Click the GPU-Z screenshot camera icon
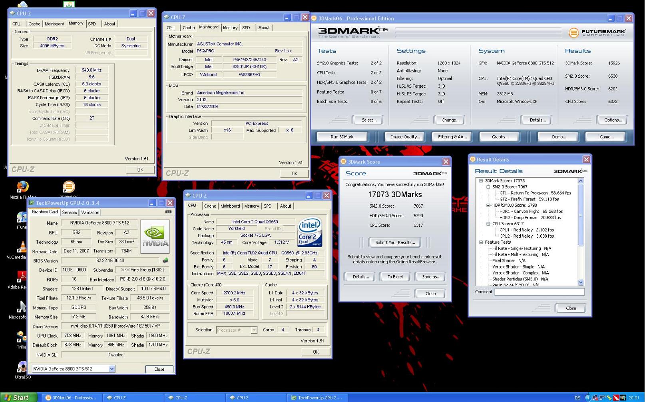Screen dimensions: 645x402 [x=168, y=212]
